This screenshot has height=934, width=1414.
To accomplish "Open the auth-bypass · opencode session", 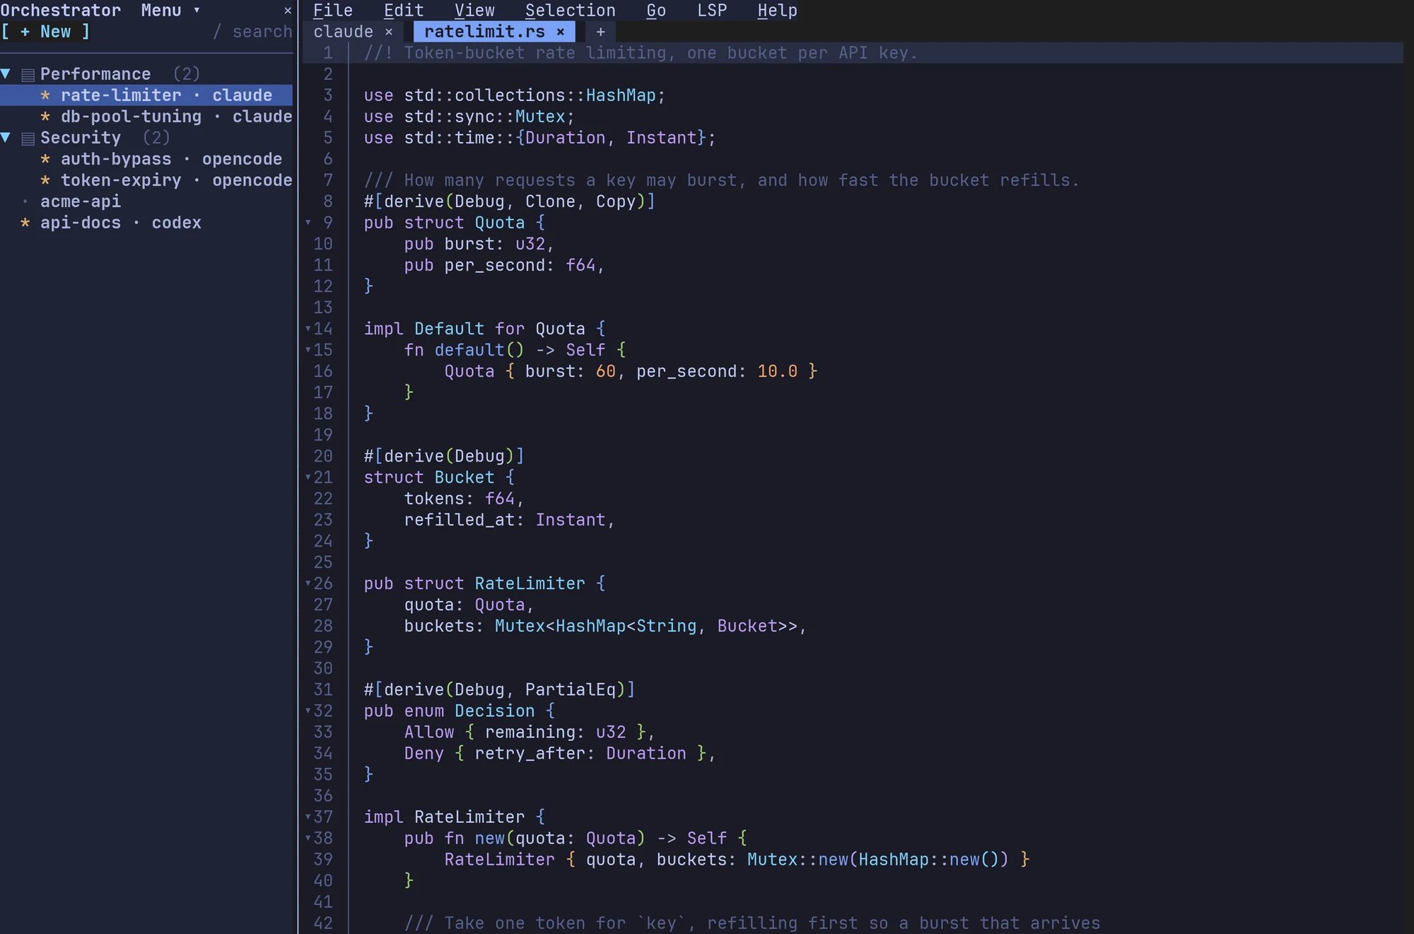I will click(146, 158).
